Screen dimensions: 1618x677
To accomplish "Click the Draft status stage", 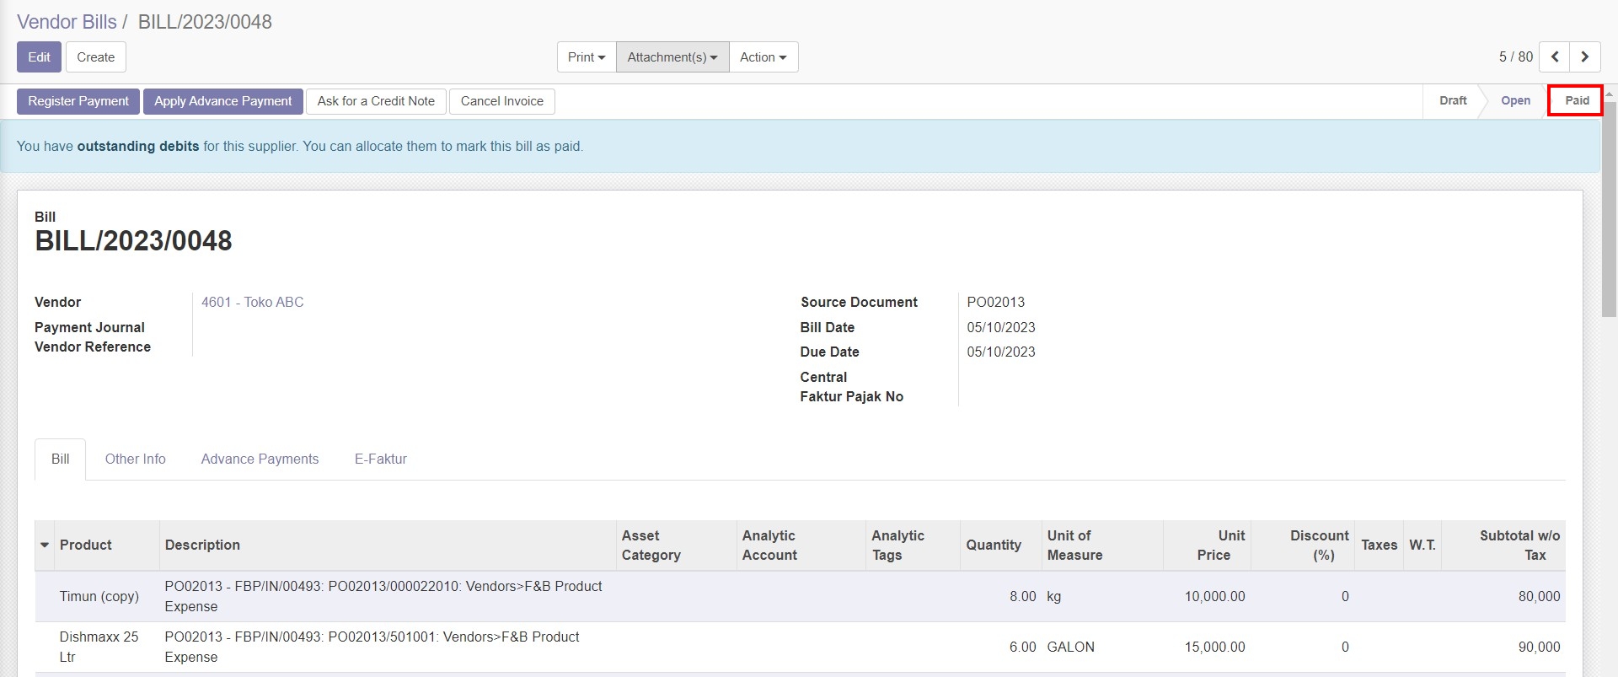I will 1453,100.
